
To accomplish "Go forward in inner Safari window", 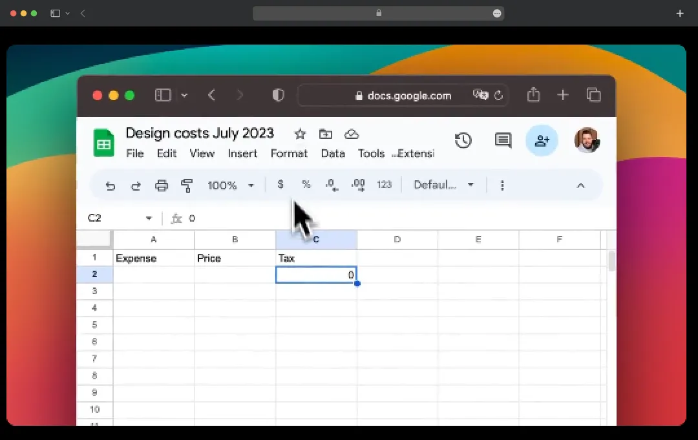I will 240,95.
